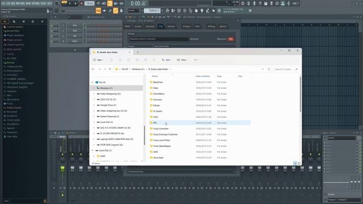Click the Snare channel button
Viewport: 363px width, 204px height.
click(75, 41)
